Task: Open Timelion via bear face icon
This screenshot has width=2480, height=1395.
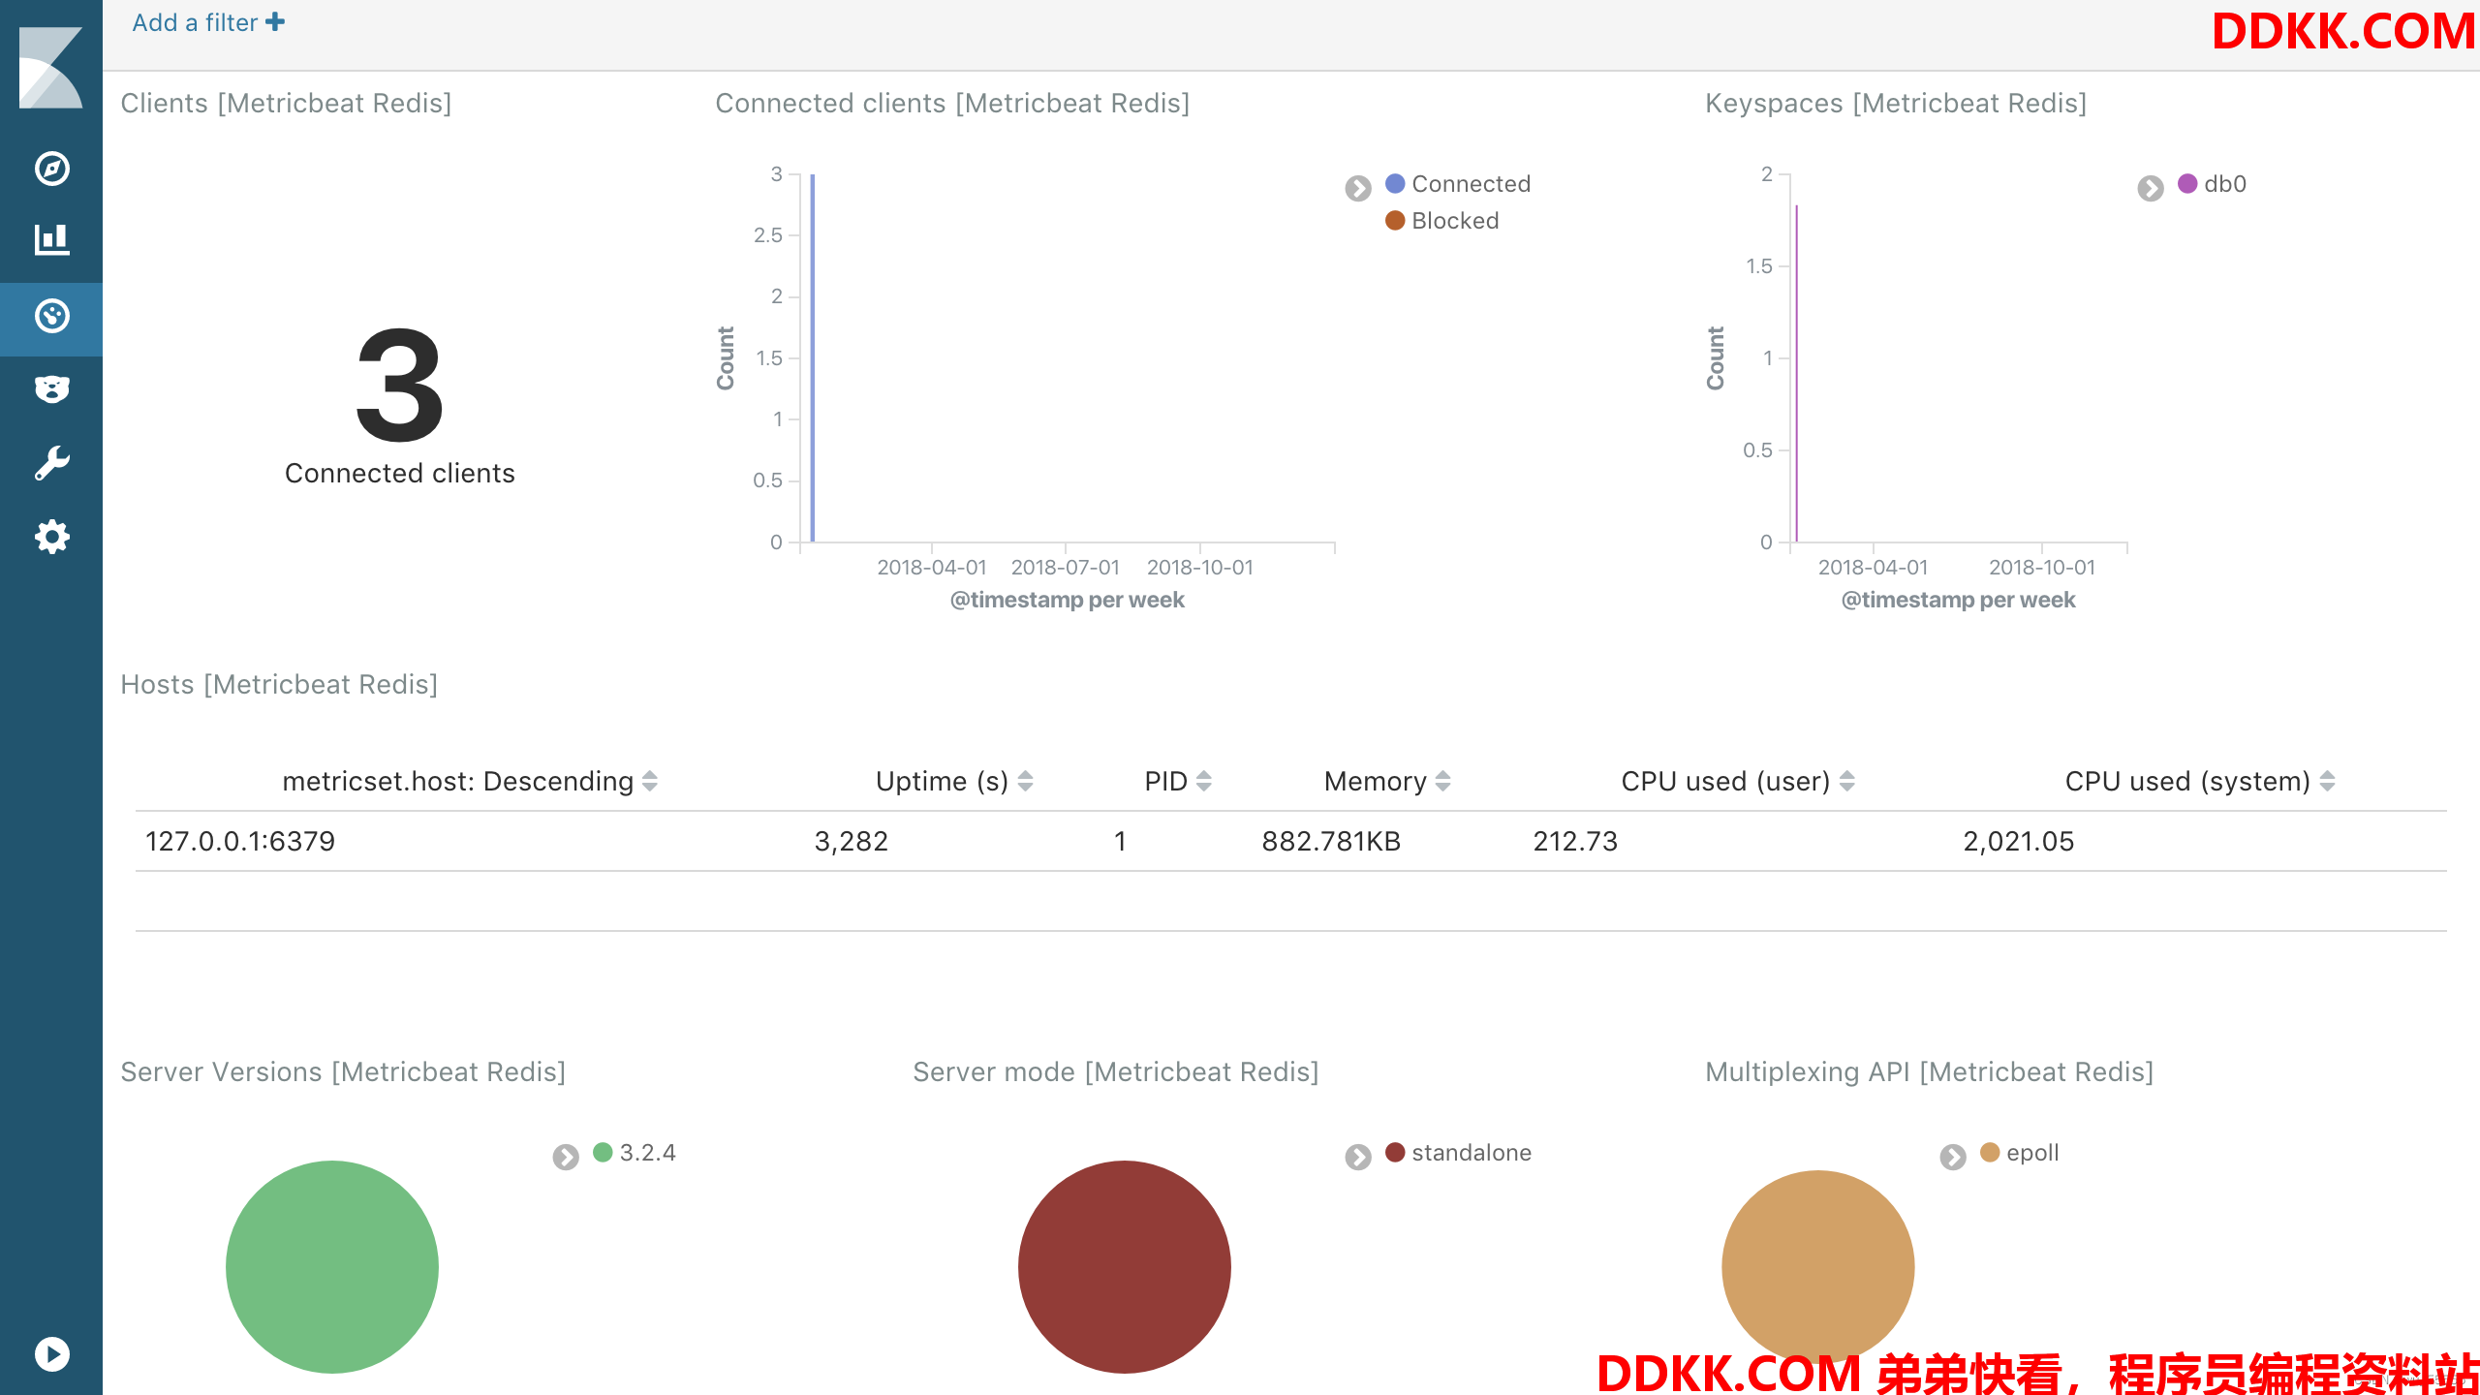Action: 51,389
